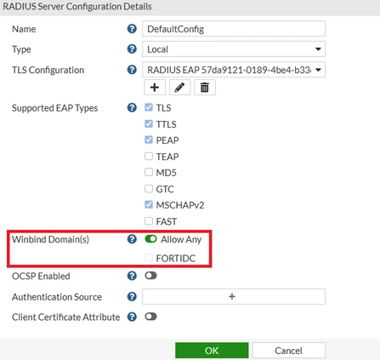The height and width of the screenshot is (360, 380).
Task: Click the Authentication Source label
Action: pyautogui.click(x=57, y=297)
